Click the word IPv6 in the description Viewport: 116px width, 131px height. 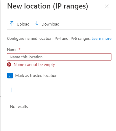(x=73, y=39)
